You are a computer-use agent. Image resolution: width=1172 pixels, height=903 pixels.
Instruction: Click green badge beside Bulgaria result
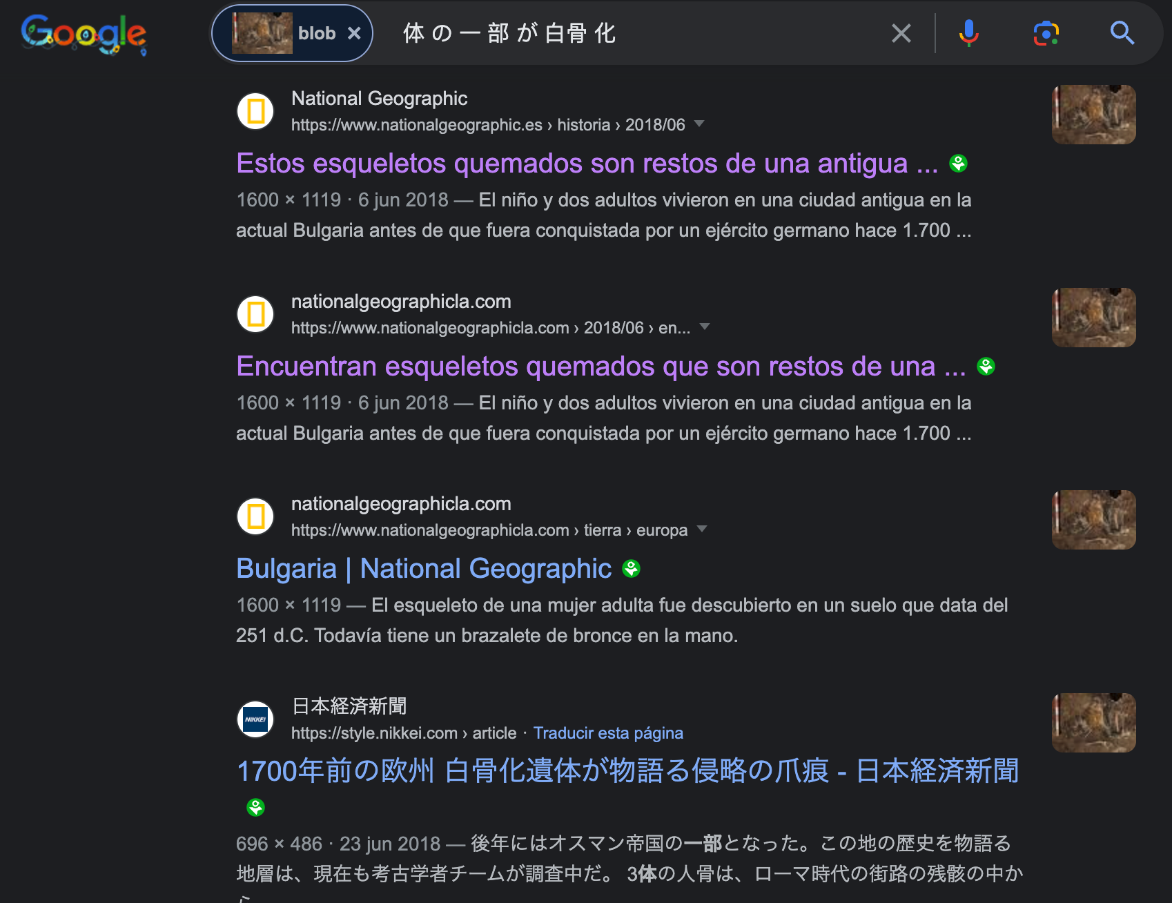point(631,569)
